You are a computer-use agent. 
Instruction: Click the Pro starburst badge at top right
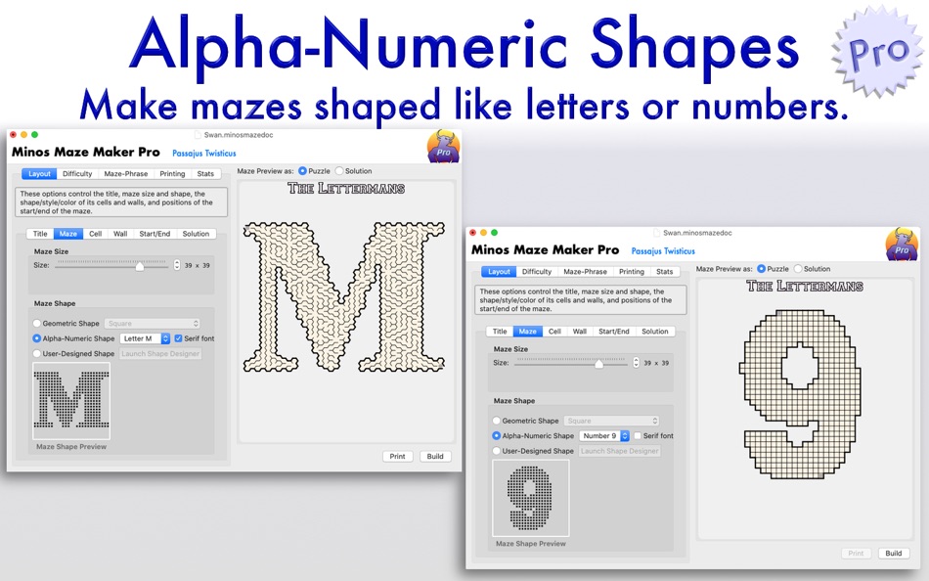pos(878,51)
